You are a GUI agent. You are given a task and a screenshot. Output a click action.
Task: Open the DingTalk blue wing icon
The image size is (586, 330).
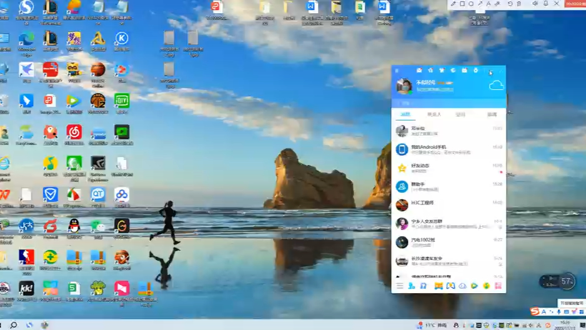[26, 101]
